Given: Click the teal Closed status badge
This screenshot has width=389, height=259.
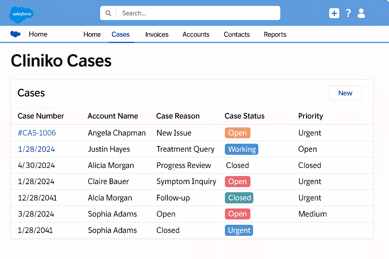Looking at the screenshot, I should pos(239,198).
